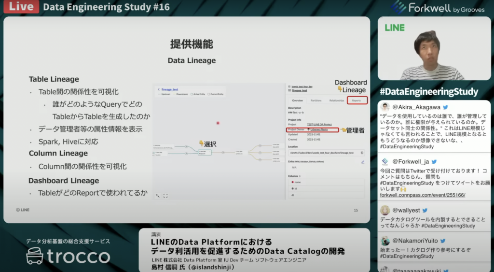This screenshot has height=272, width=494.
Task: Toggle the Current Entity checkbox
Action: pos(209,94)
